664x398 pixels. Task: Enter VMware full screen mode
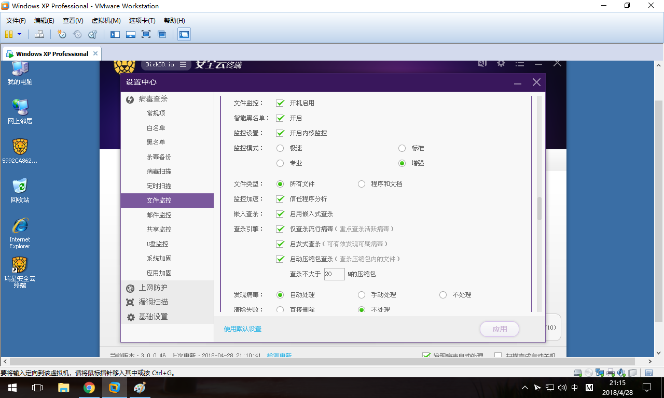(x=146, y=34)
